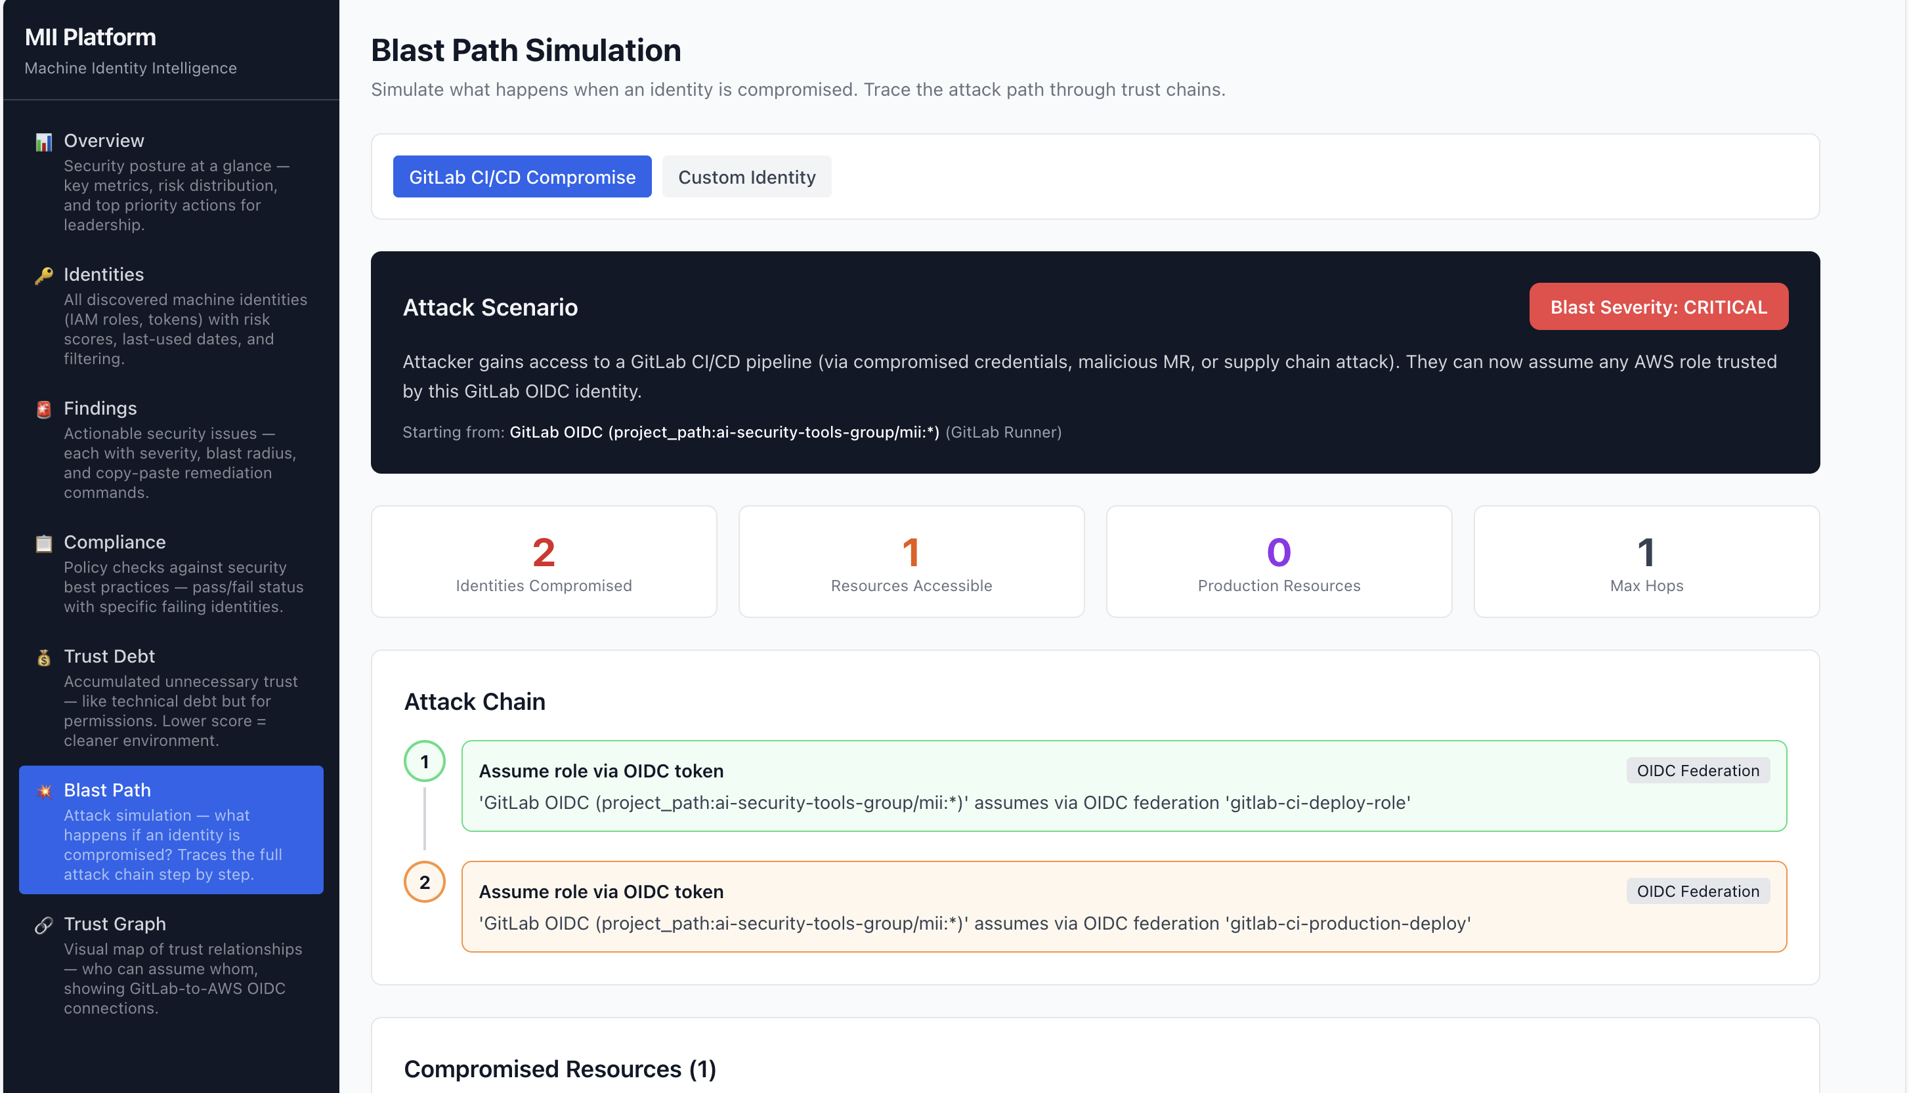Click the Production Resources stat card

tap(1279, 562)
